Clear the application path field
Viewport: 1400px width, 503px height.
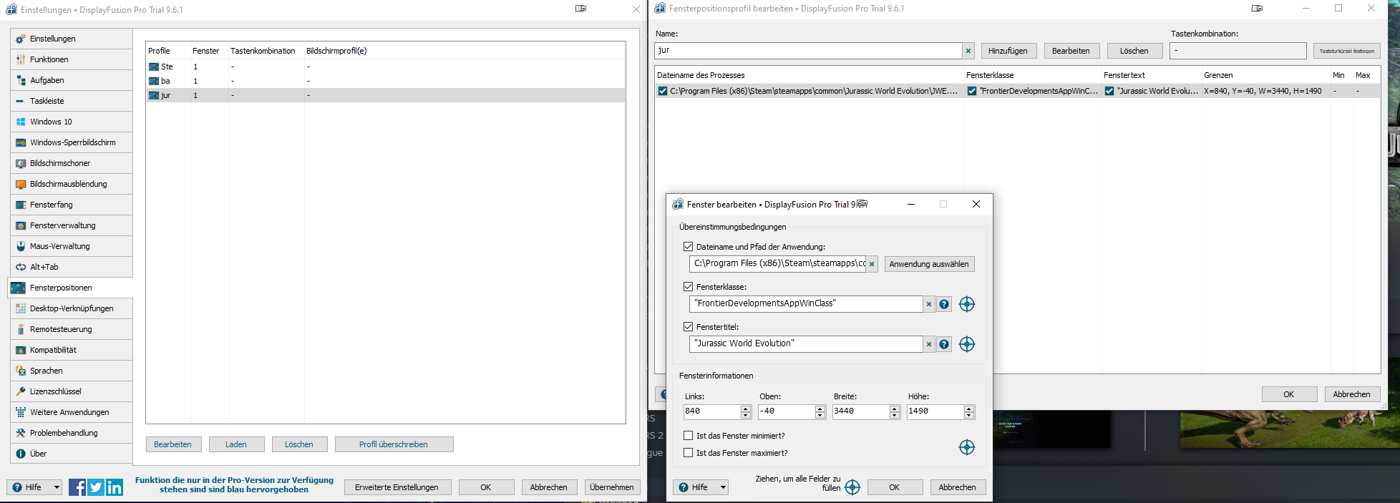pos(872,264)
